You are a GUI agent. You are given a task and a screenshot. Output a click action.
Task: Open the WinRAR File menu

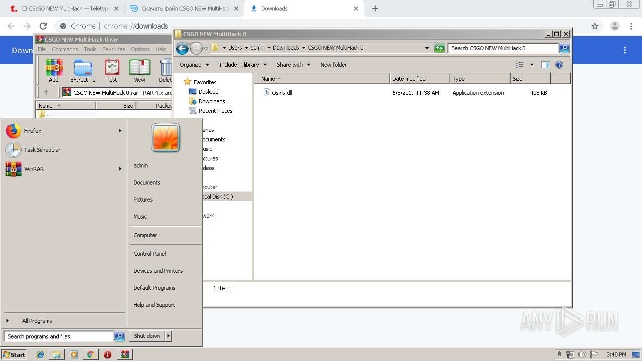(x=42, y=49)
